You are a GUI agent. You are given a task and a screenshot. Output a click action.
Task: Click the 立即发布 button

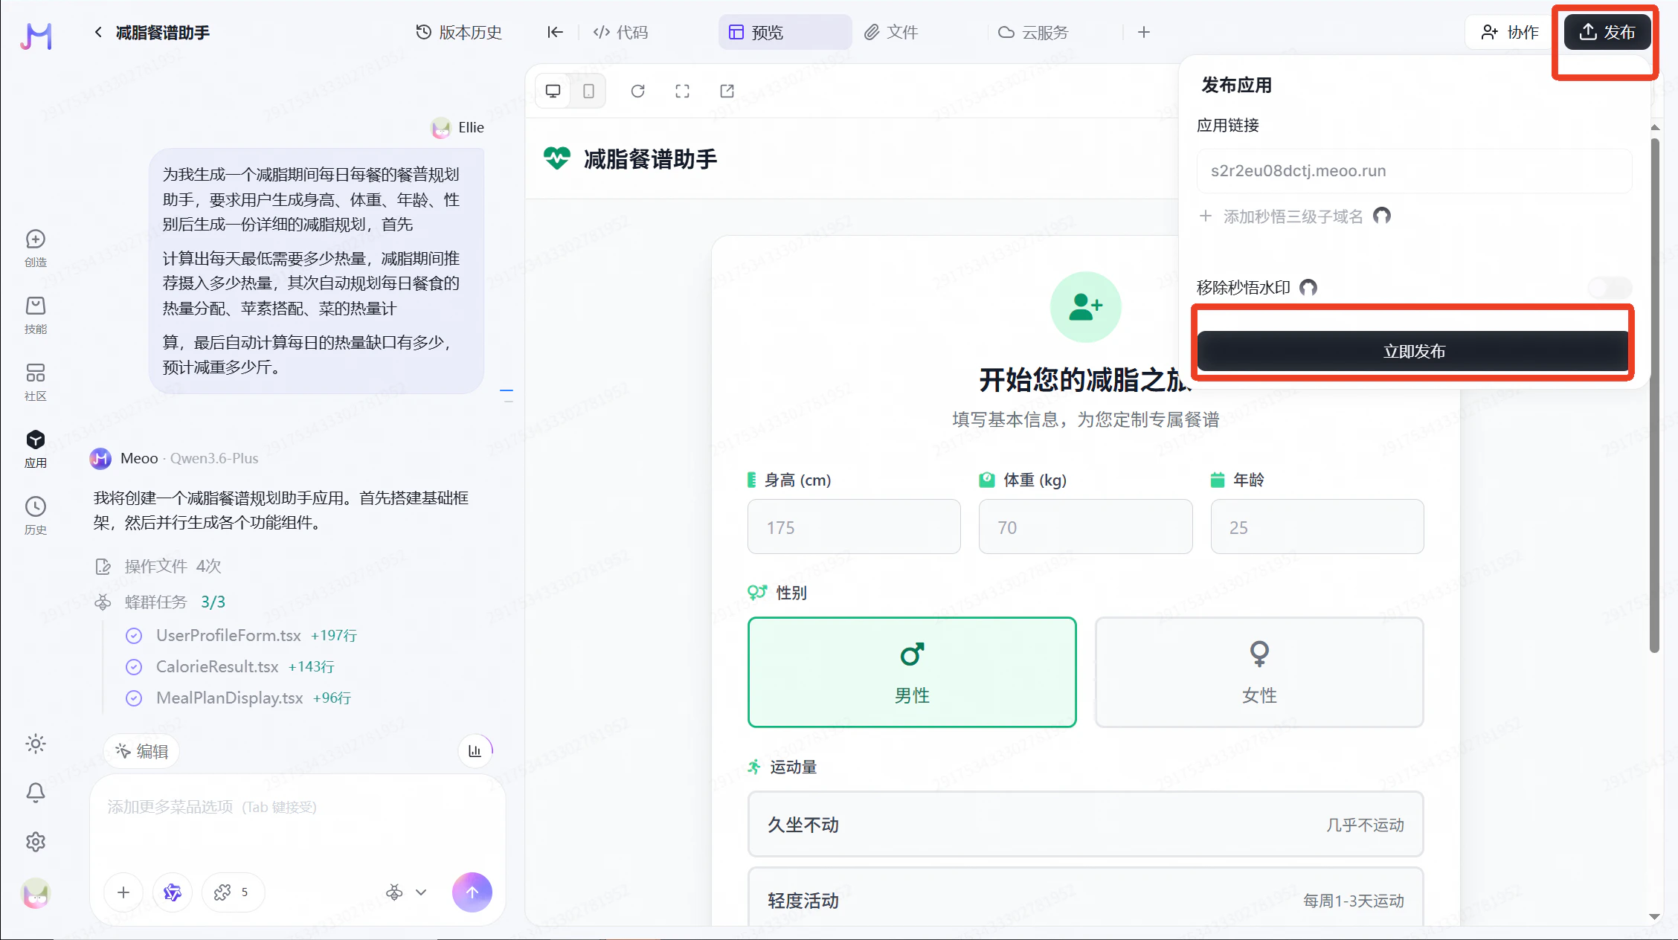1412,351
